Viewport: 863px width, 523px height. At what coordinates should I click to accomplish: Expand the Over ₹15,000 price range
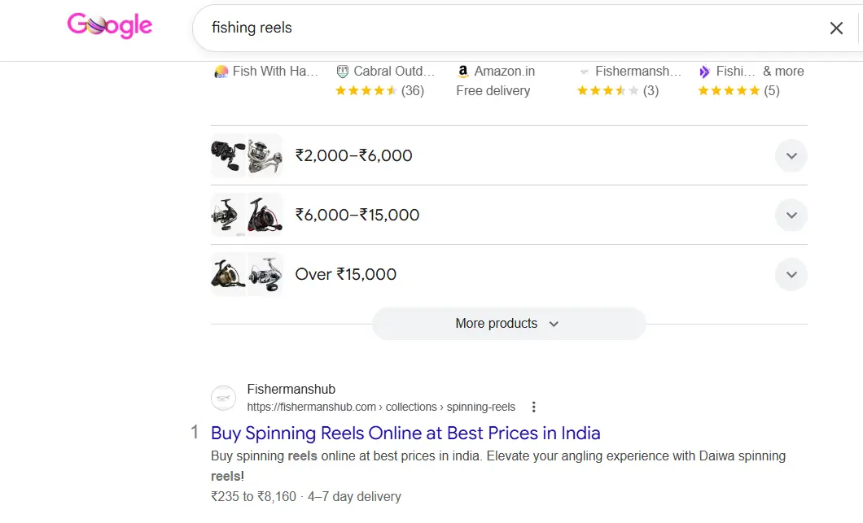(x=791, y=275)
